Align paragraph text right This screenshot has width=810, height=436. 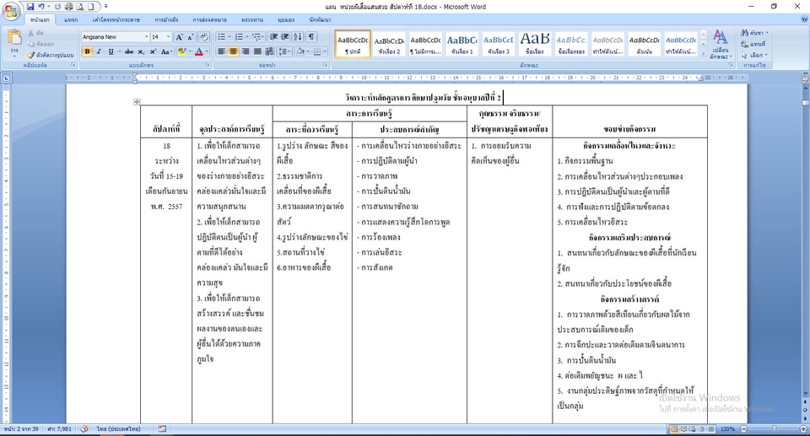tap(246, 51)
